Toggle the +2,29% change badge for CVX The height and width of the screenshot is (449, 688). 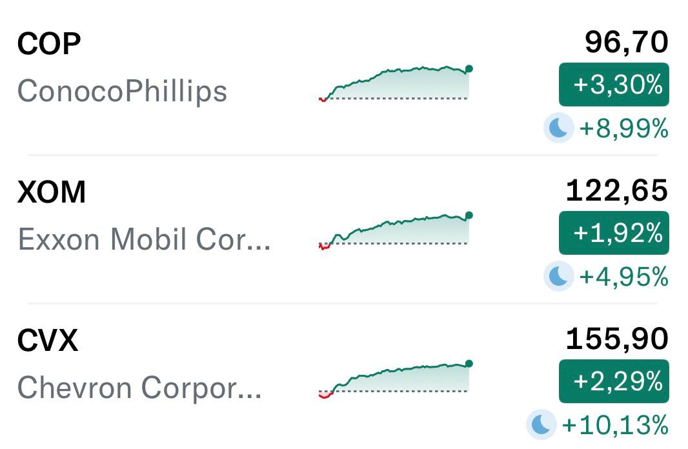click(614, 381)
